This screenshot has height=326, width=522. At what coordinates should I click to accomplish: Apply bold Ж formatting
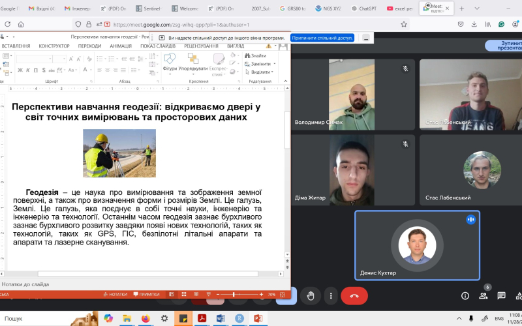click(x=20, y=70)
